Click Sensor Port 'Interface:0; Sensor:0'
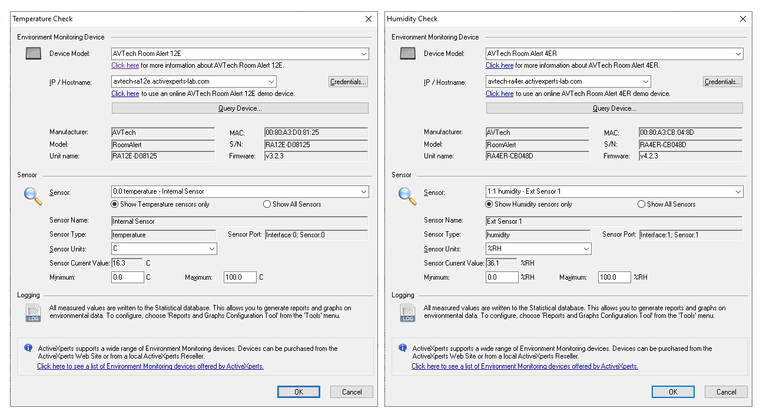This screenshot has height=418, width=763. click(316, 235)
